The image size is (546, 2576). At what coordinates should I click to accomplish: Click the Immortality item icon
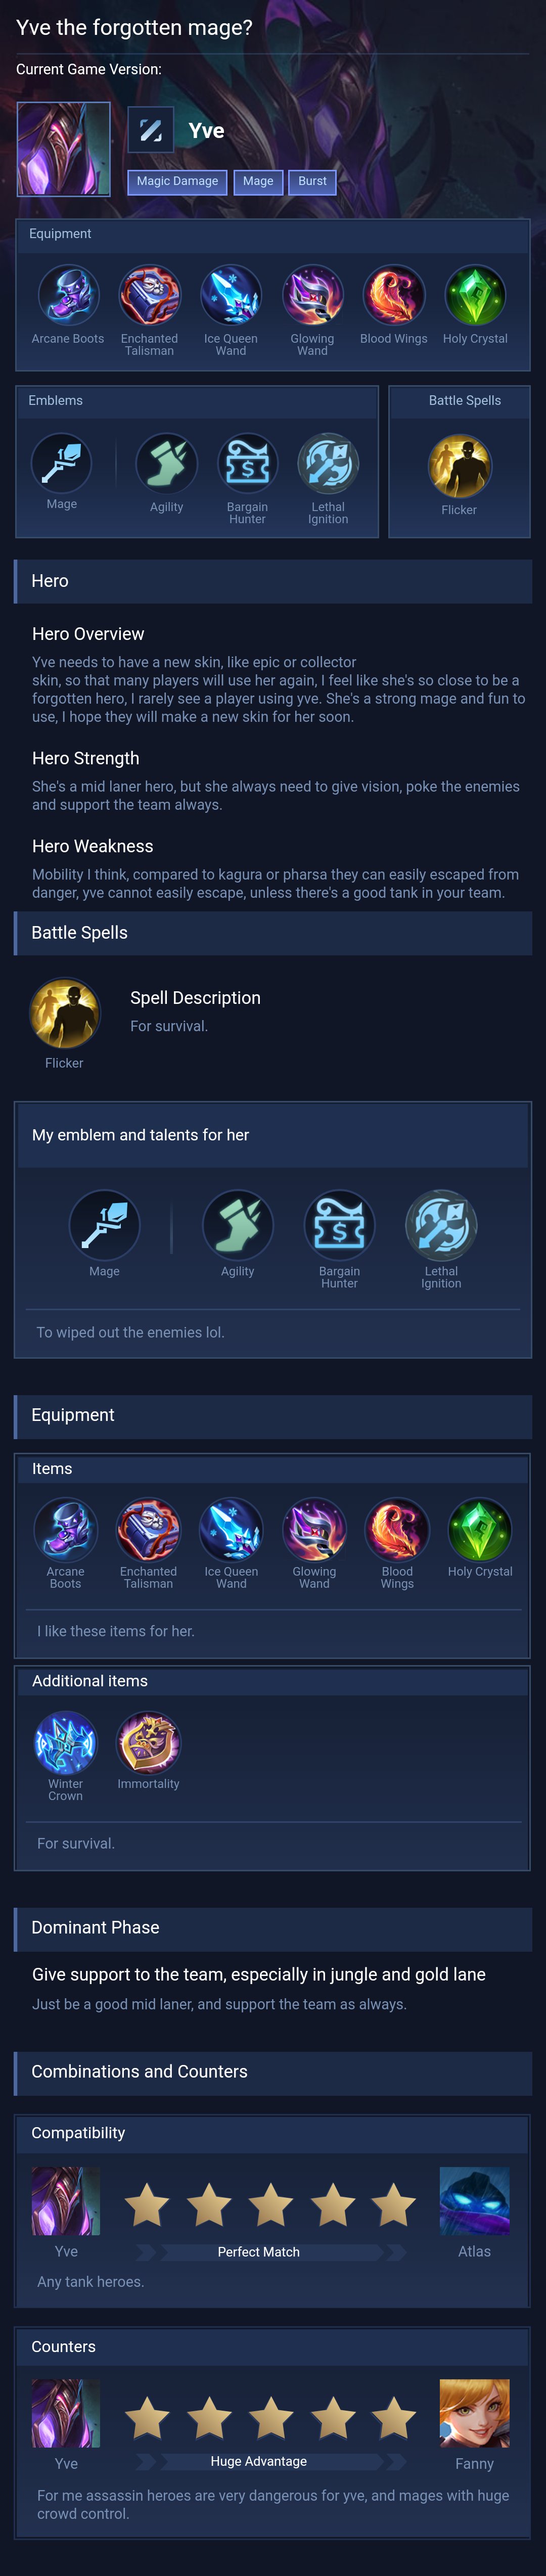click(x=149, y=1742)
